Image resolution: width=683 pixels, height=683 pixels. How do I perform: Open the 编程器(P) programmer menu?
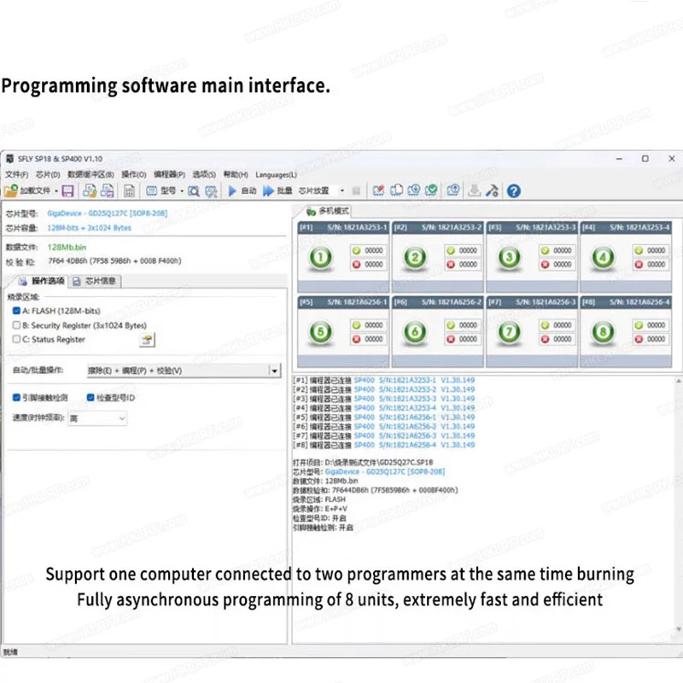(169, 175)
